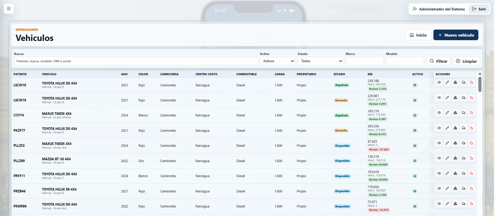Click the PATENTE column header
The image size is (495, 216).
point(20,74)
